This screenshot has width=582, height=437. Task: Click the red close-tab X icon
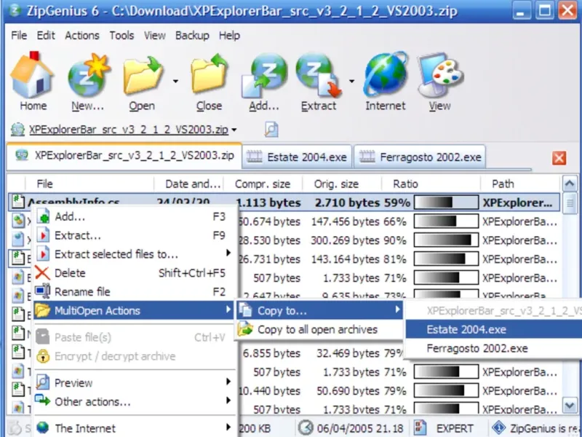click(559, 158)
